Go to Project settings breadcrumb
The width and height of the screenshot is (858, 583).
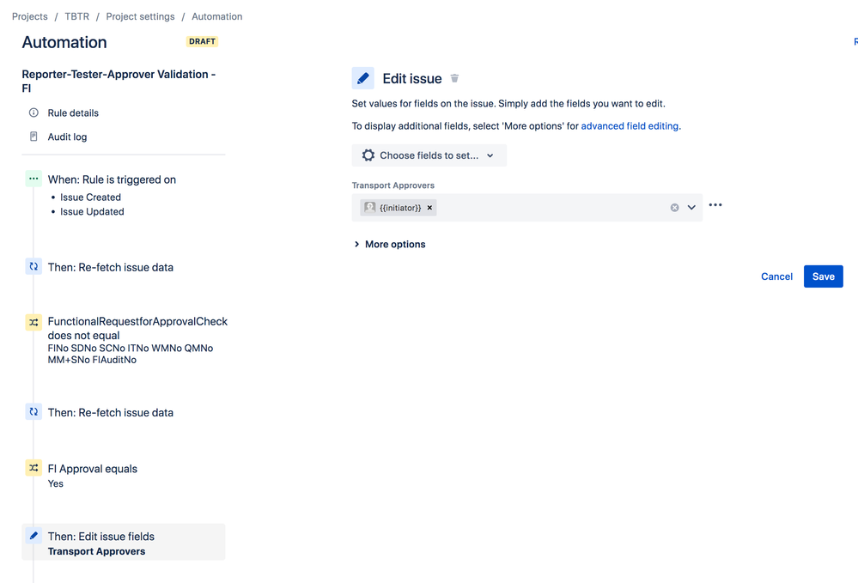[141, 16]
